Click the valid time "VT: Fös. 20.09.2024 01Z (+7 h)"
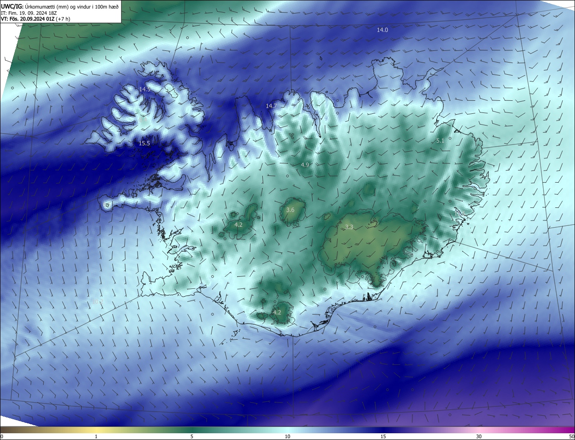575x440 pixels. tap(35, 19)
